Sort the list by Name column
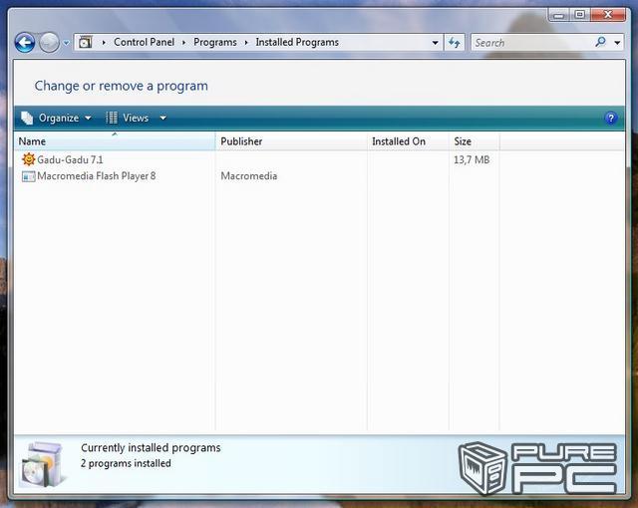 [115, 141]
